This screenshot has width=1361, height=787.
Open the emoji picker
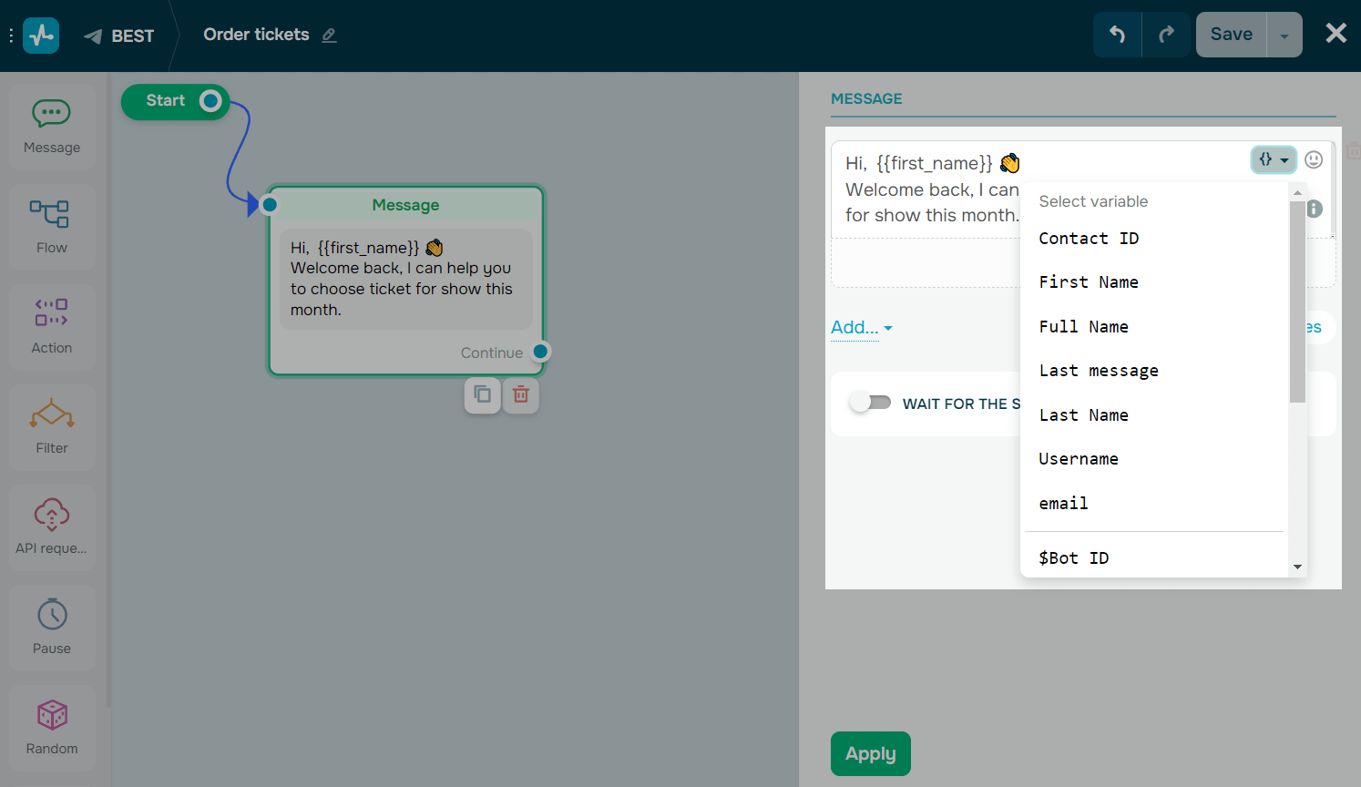coord(1314,159)
